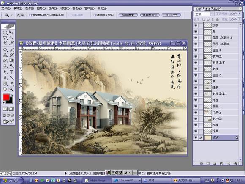This screenshot has width=245, height=184.
Task: Select the Type tool
Action: [11, 72]
